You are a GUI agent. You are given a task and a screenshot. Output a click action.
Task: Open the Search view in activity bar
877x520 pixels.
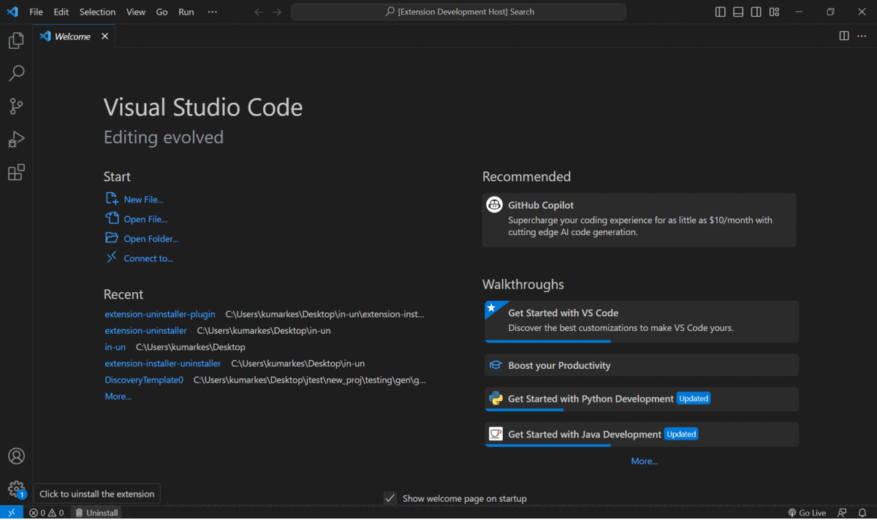16,73
